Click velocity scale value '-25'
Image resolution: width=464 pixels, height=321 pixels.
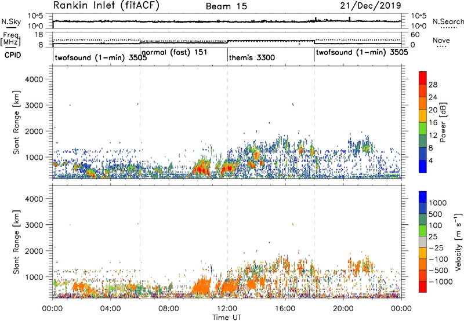[435, 247]
